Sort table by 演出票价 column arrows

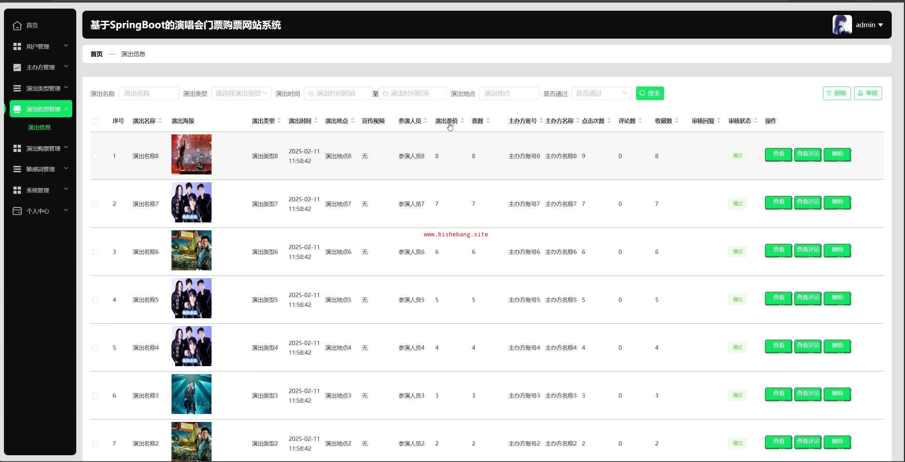(462, 121)
